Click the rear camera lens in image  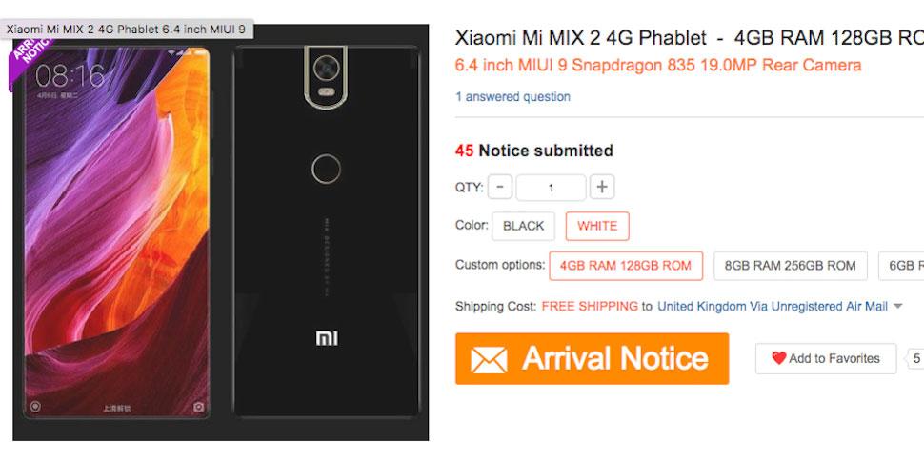pos(325,67)
